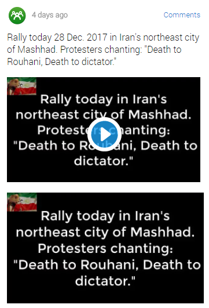Image resolution: width=209 pixels, height=308 pixels.
Task: Play the Mashhad rally video
Action: [104, 135]
